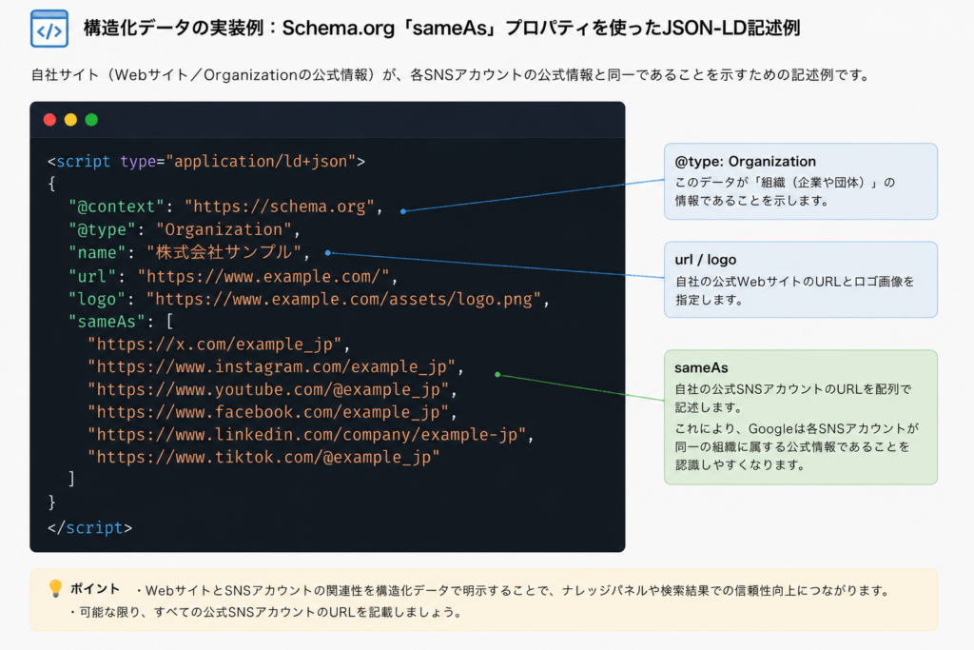
Task: Click the sameAs callout heading in green box
Action: click(x=701, y=368)
